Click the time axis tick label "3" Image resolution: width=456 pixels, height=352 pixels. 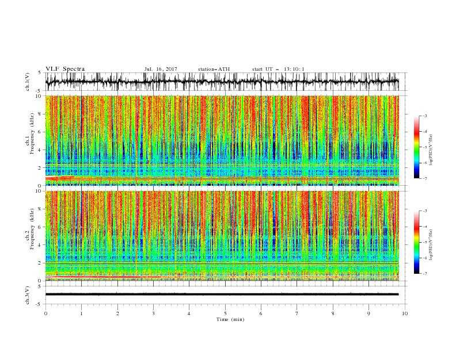pos(153,313)
